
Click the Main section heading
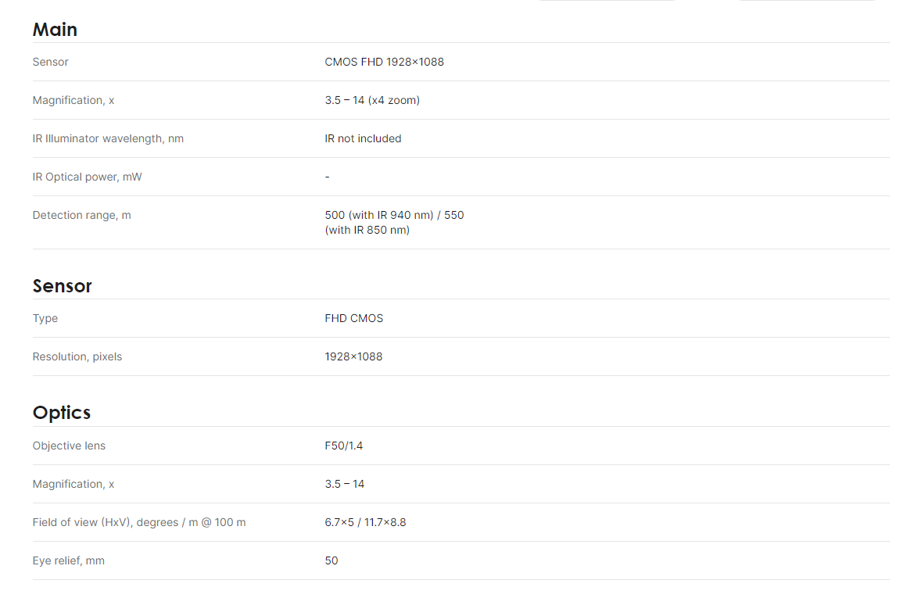click(55, 30)
